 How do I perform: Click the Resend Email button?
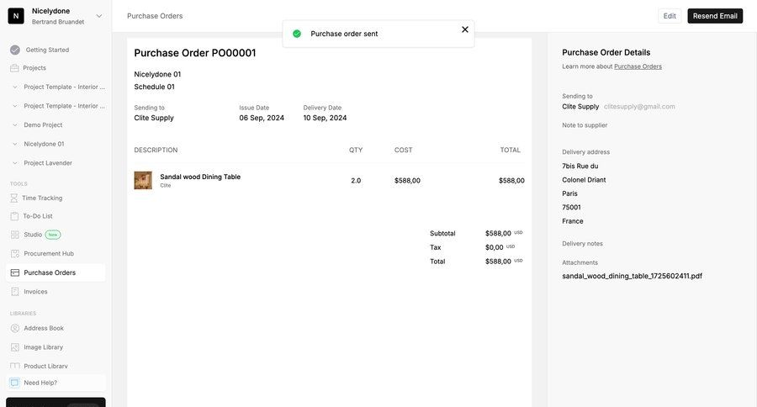(x=715, y=16)
